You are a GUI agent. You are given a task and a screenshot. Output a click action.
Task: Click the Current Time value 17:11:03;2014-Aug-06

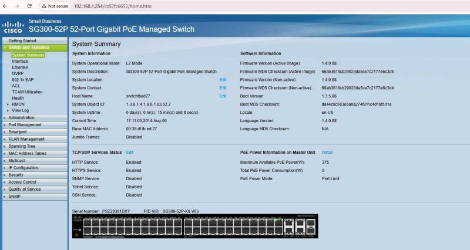(x=146, y=121)
